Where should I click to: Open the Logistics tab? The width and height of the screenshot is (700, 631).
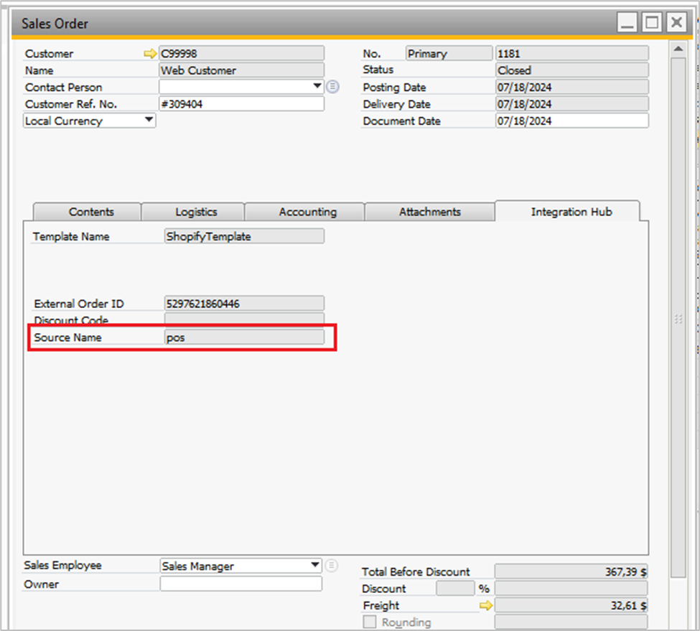tap(196, 212)
